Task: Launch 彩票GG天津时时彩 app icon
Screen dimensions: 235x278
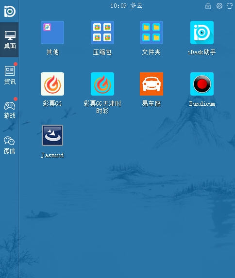Action: tap(102, 84)
